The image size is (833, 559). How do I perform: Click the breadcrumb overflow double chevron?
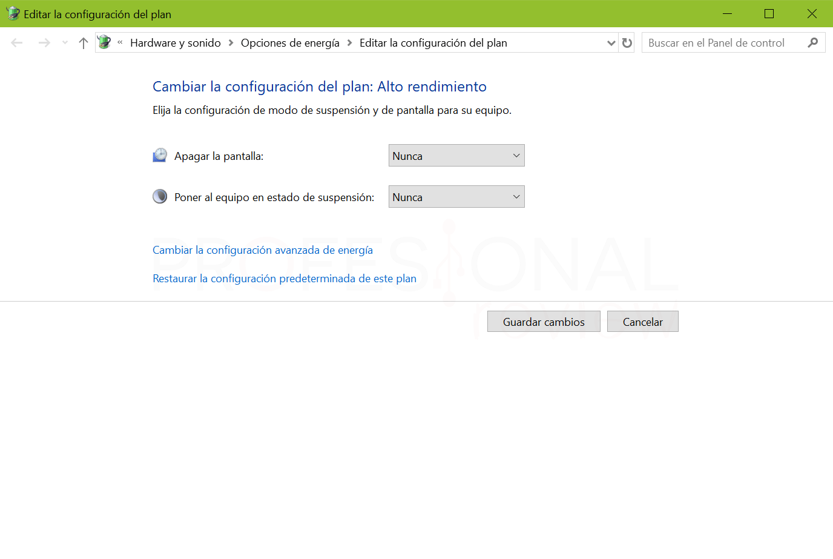pyautogui.click(x=120, y=42)
